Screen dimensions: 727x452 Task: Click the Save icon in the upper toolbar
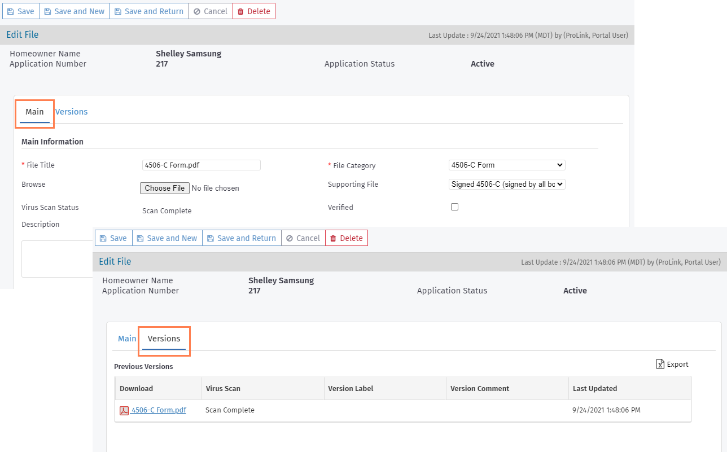tap(11, 11)
